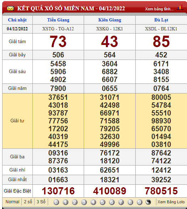Viewport: 187px width, 209px height.
Task: Click Giải bảy number 506
Action: click(x=58, y=55)
